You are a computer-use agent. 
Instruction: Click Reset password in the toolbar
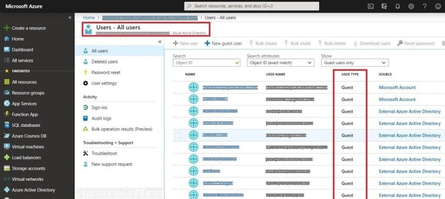tap(416, 43)
